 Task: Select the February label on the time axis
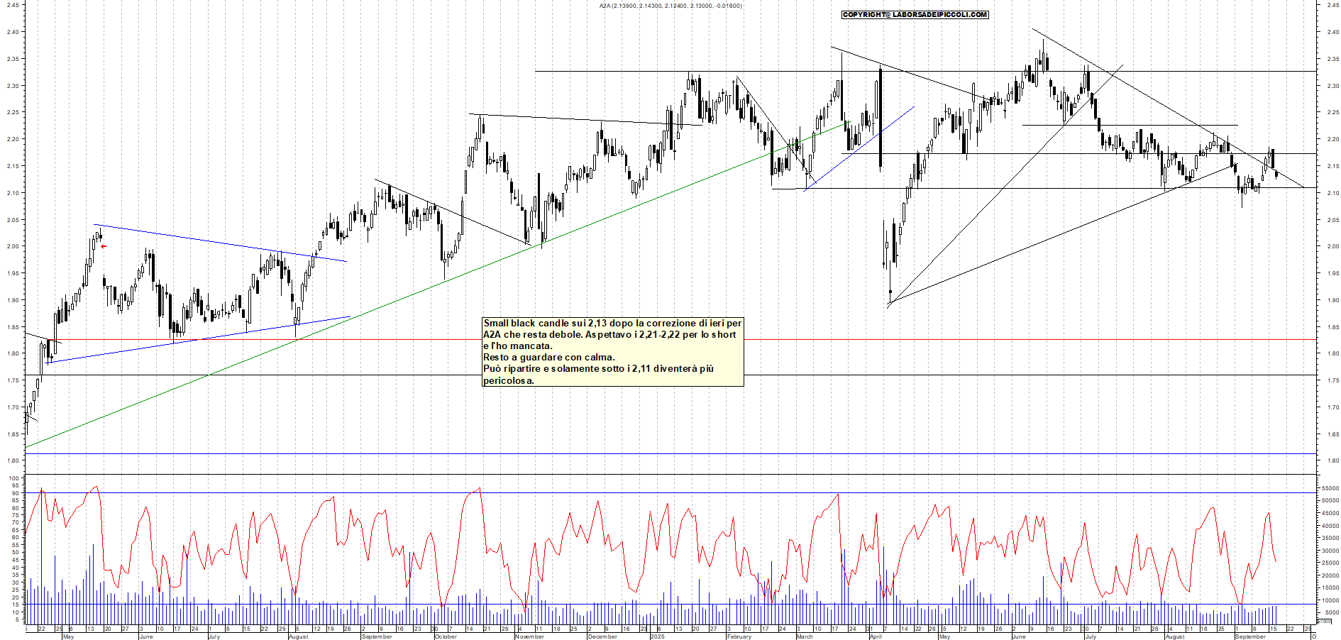coord(739,636)
